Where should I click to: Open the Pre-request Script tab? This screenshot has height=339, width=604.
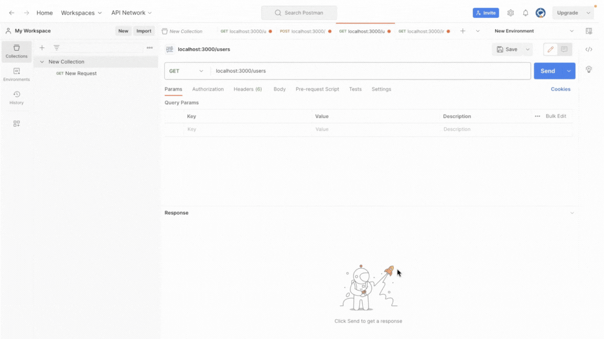coord(317,89)
